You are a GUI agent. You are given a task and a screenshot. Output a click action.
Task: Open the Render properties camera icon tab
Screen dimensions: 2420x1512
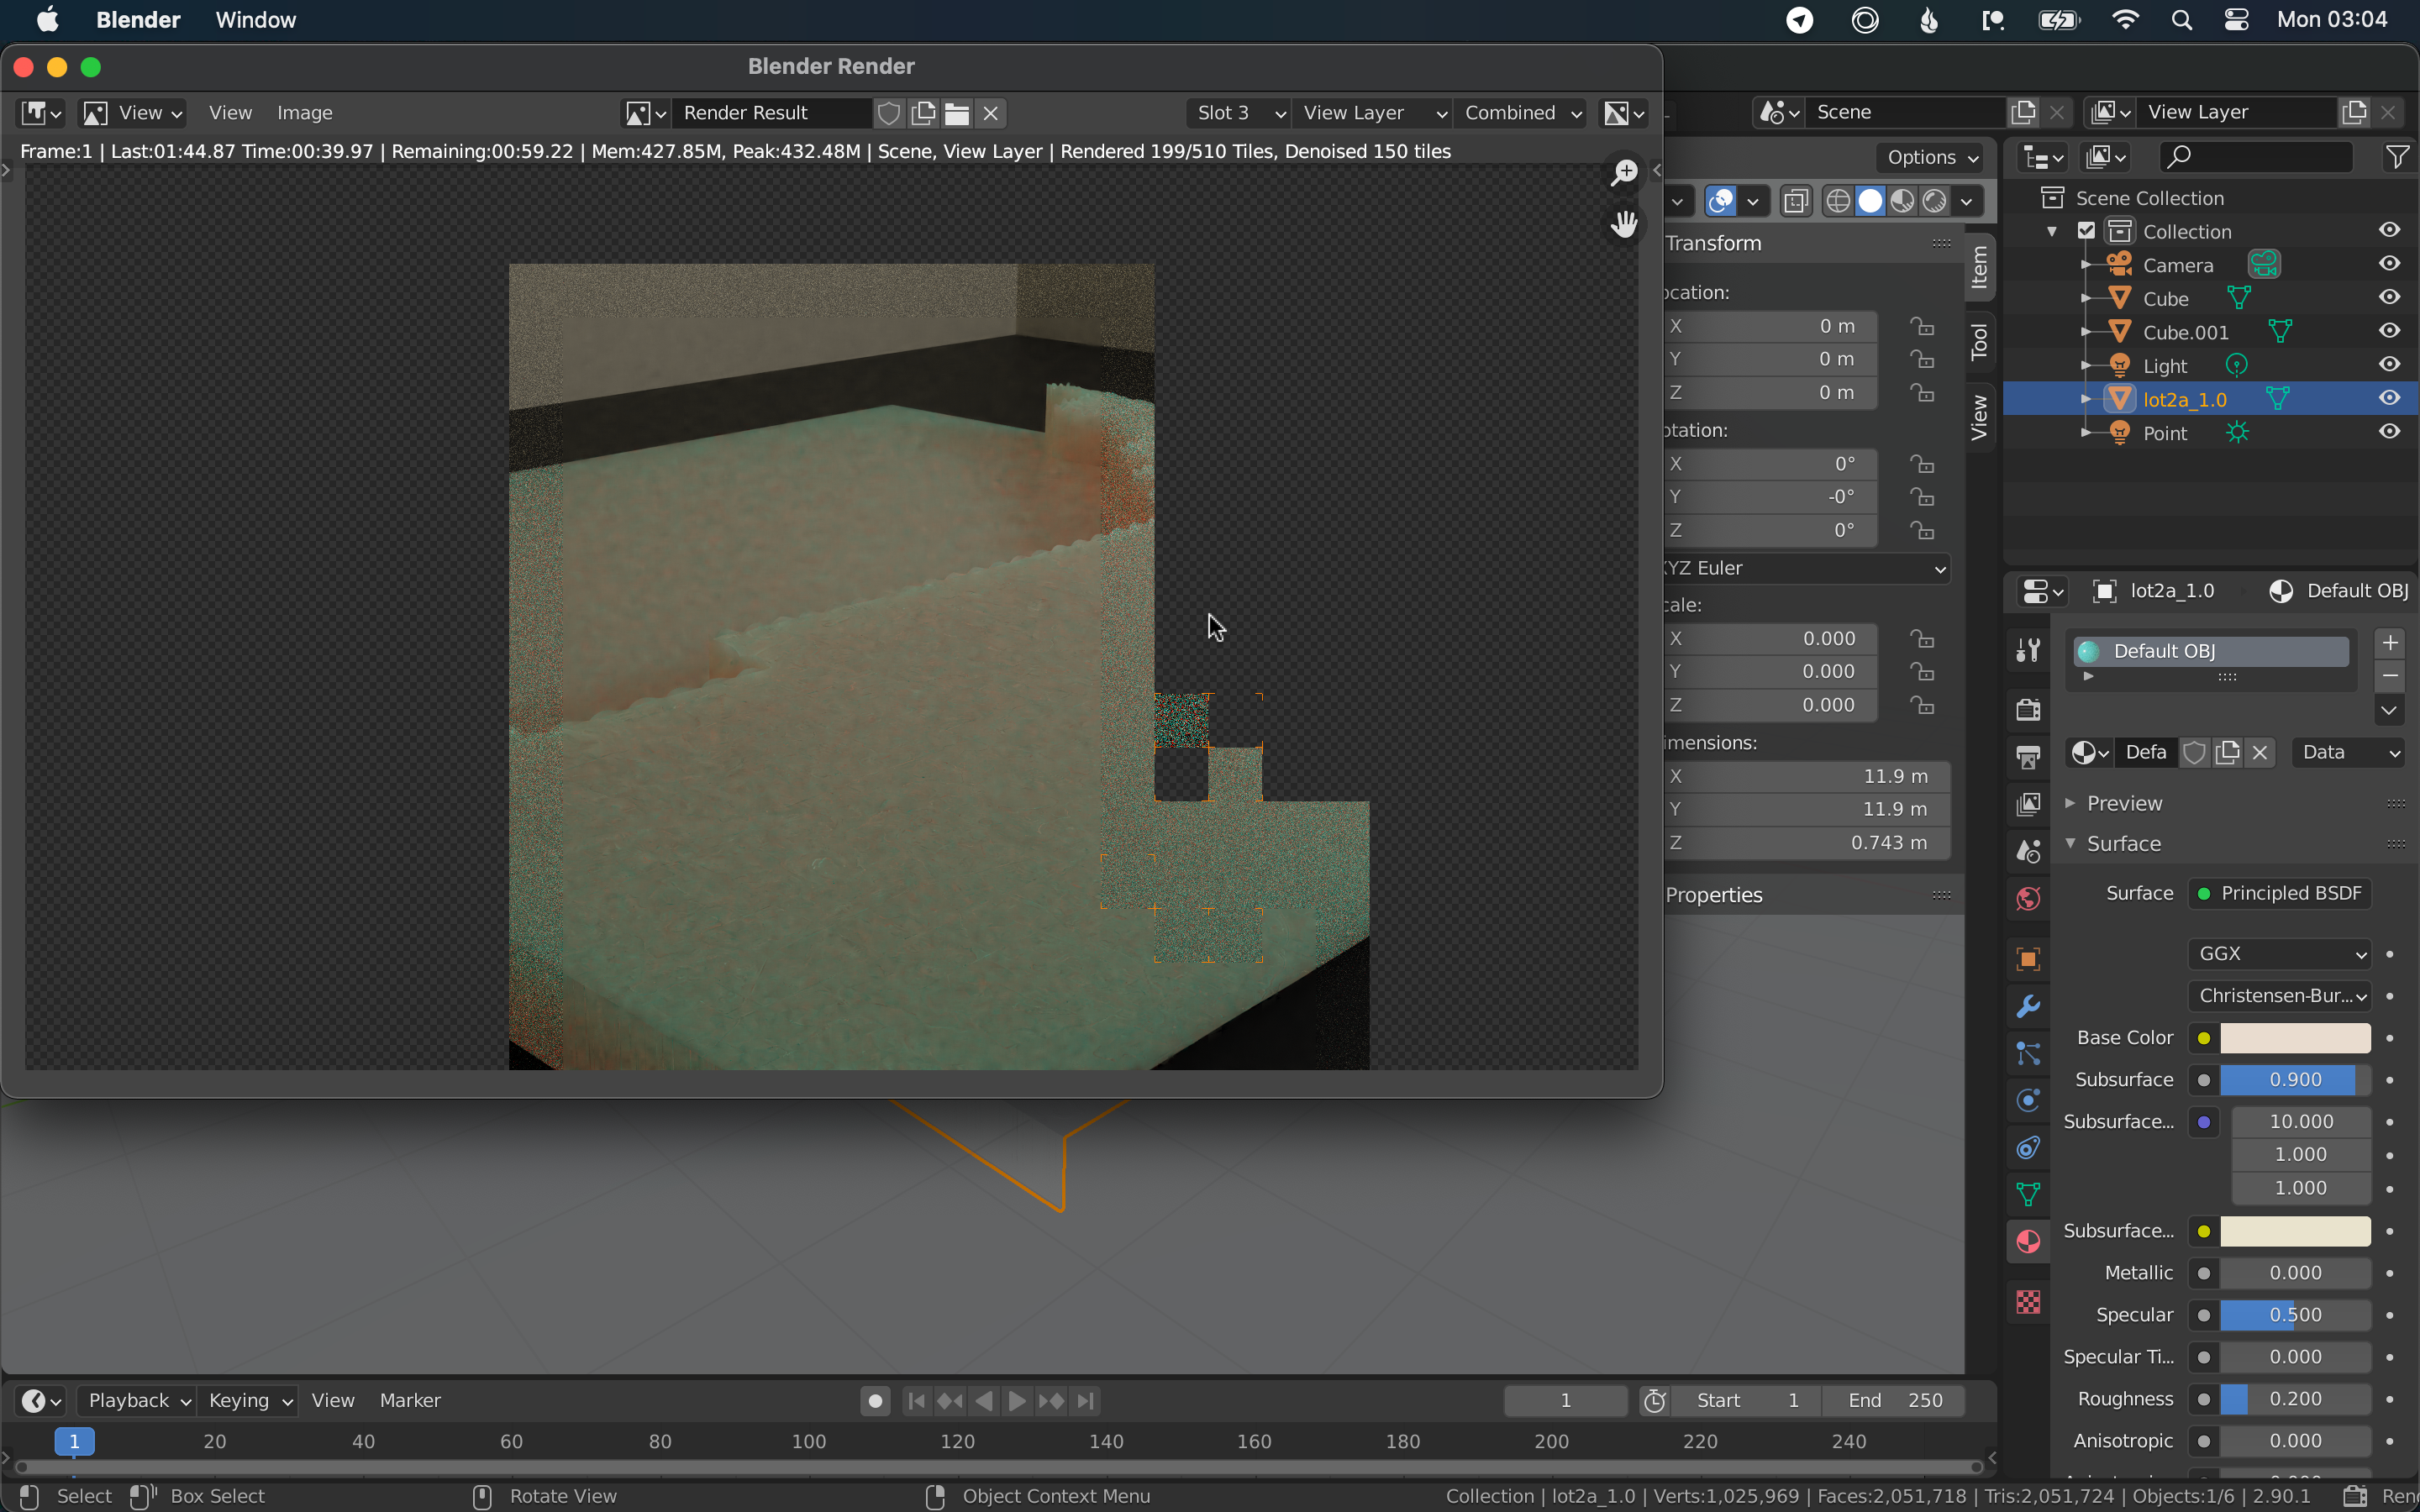tap(2028, 710)
